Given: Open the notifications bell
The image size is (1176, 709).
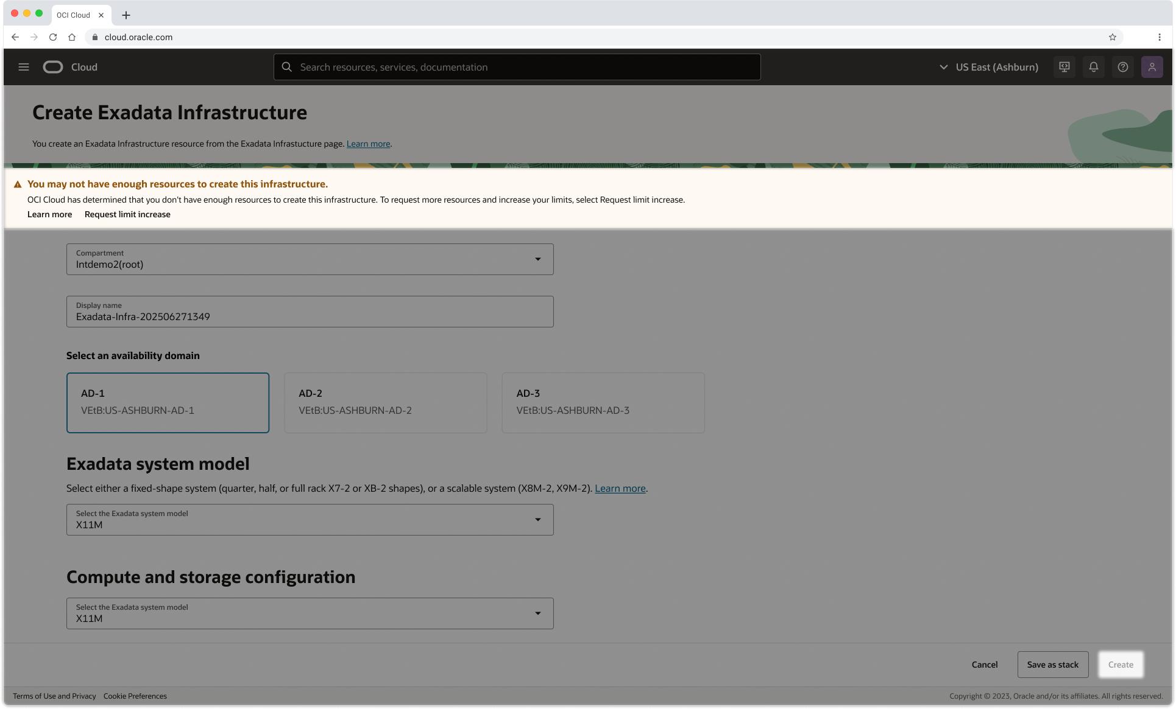Looking at the screenshot, I should (x=1093, y=67).
